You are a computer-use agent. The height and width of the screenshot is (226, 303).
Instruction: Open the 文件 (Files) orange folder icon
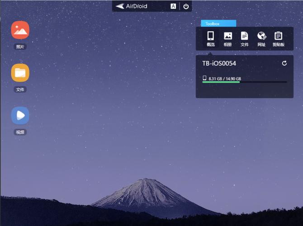(20, 73)
